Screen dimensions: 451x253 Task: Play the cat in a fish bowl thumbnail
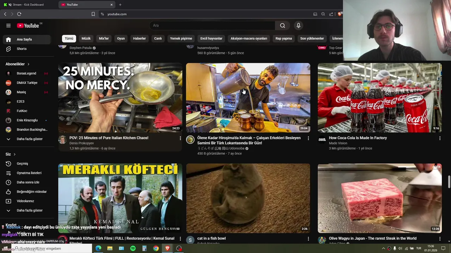pos(248,198)
